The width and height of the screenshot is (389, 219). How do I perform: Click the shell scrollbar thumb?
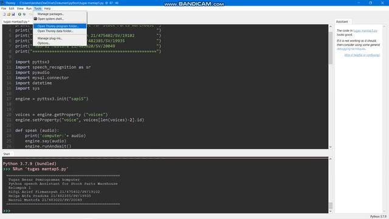pyautogui.click(x=331, y=206)
